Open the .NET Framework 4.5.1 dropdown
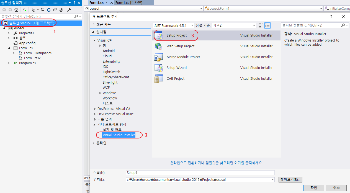Viewport: 350px width, 193px height. (x=192, y=26)
